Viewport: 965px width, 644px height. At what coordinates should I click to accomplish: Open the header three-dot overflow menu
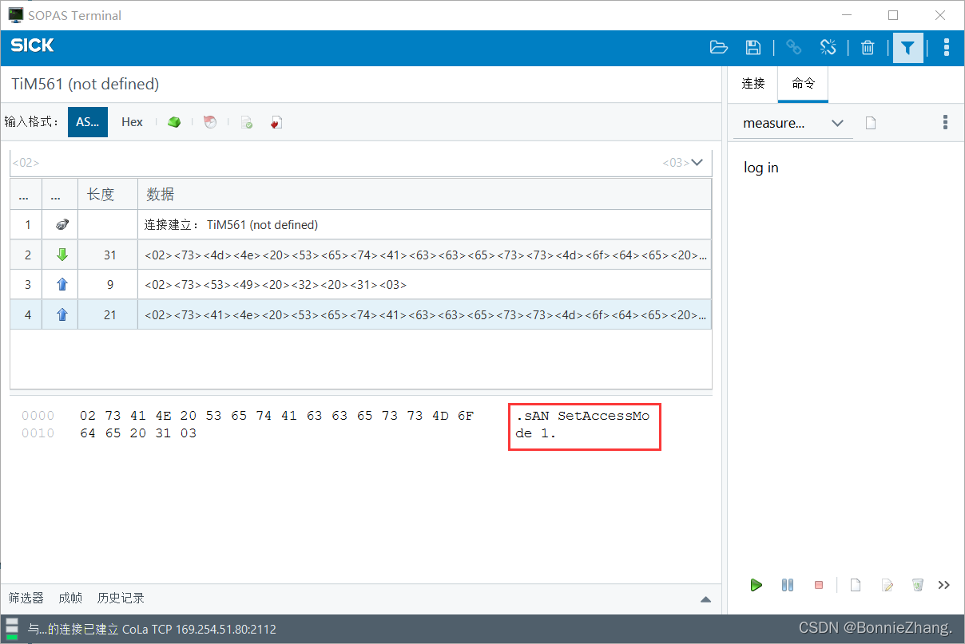click(946, 48)
